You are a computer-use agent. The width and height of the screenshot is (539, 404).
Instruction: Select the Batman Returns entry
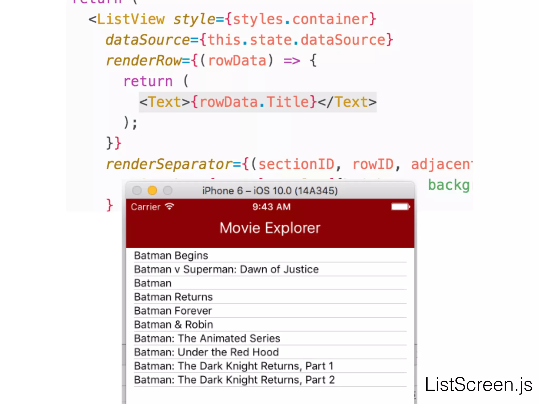point(173,297)
